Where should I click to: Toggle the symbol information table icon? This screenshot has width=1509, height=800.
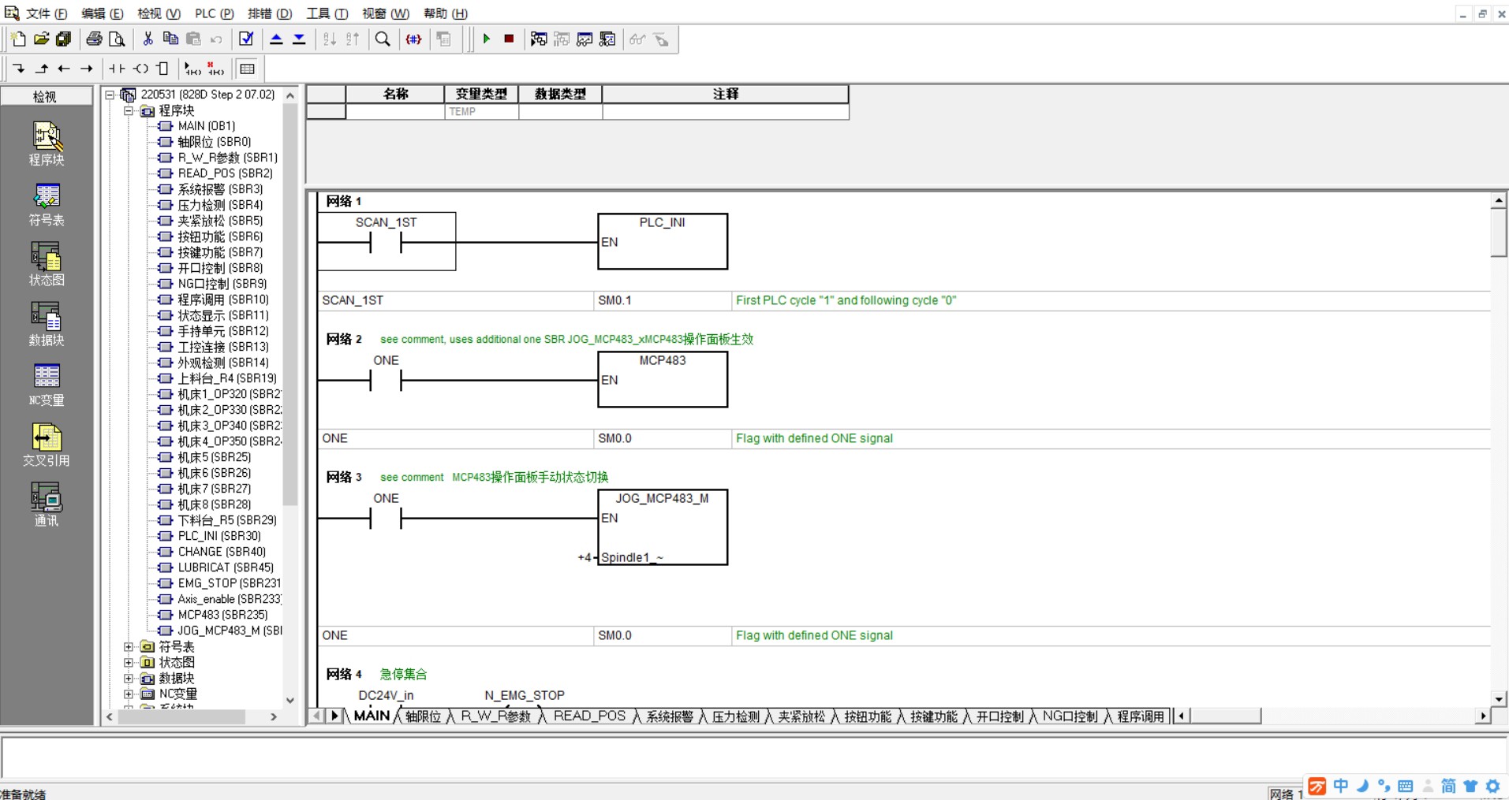247,69
